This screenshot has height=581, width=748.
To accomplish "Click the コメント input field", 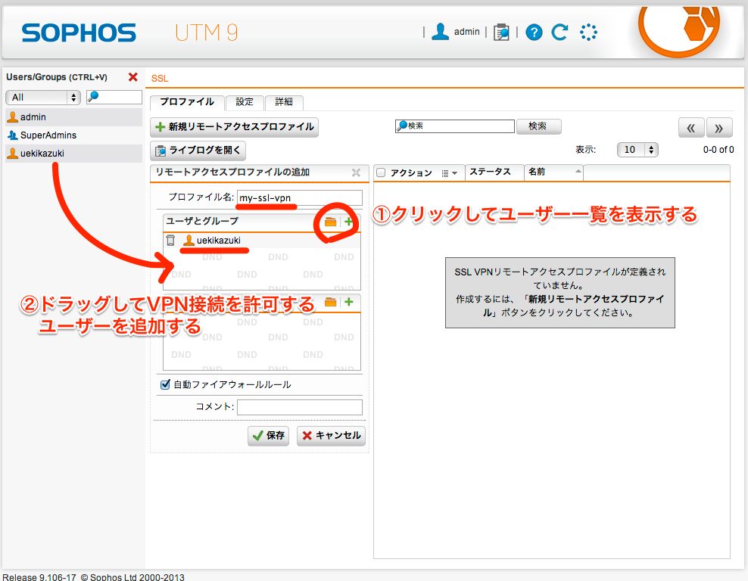I will point(300,407).
